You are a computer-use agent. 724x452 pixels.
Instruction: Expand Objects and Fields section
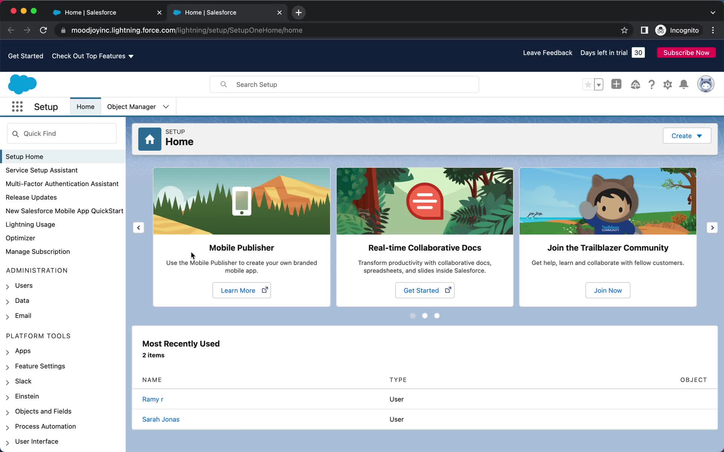(8, 412)
